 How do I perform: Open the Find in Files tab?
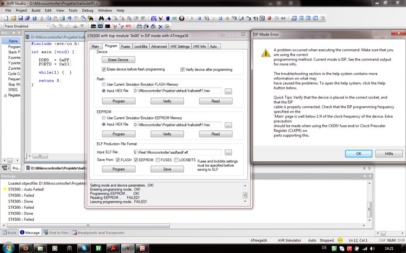[56, 232]
